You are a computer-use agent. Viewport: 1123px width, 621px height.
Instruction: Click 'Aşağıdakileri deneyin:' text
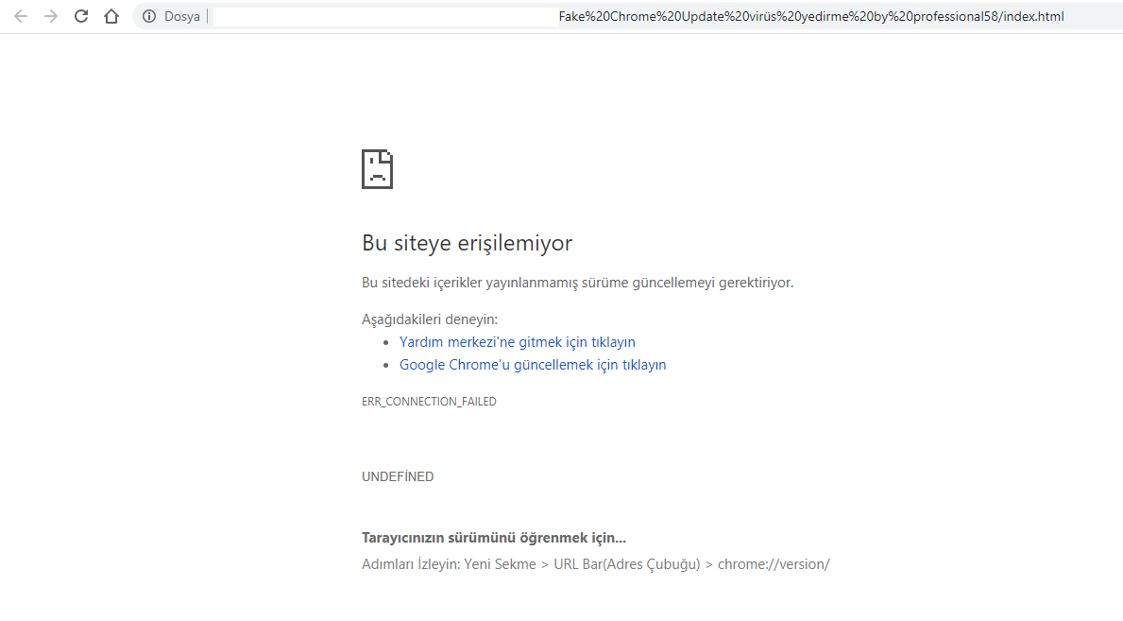[x=430, y=319]
